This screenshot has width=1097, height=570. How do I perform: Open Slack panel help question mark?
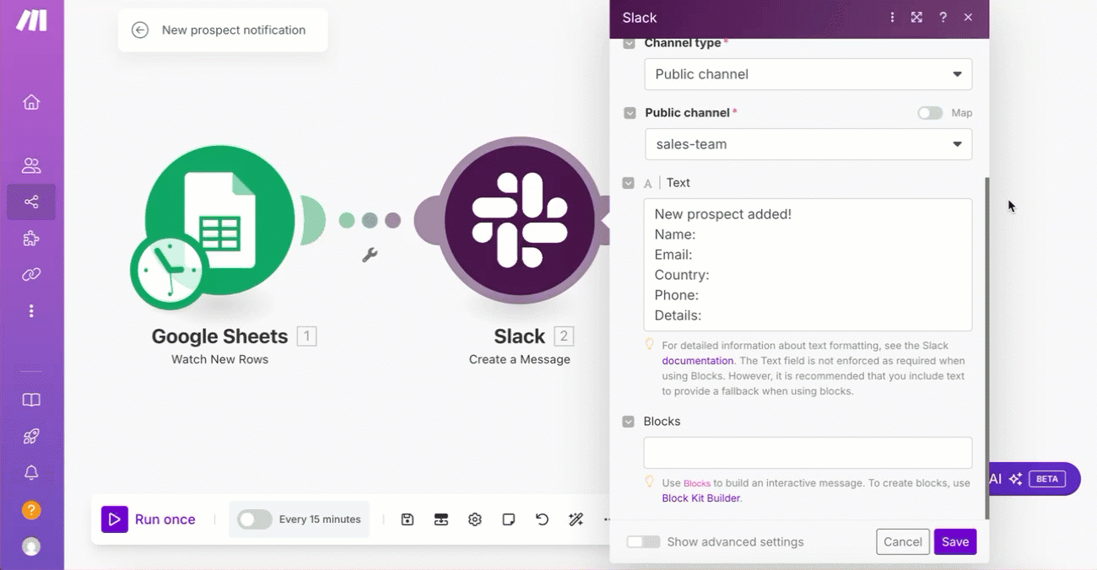943,18
